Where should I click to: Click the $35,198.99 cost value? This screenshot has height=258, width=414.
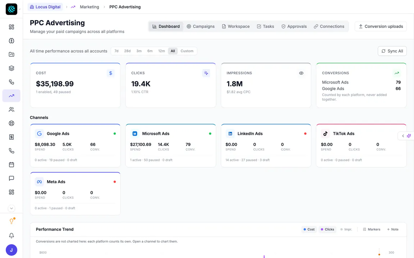tap(55, 84)
